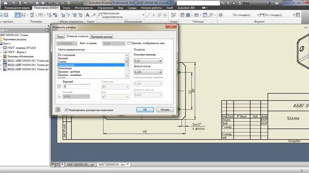The image size is (309, 173).
Task: Open the Ordinate dimension dropdown arrow
Action: pos(36,15)
